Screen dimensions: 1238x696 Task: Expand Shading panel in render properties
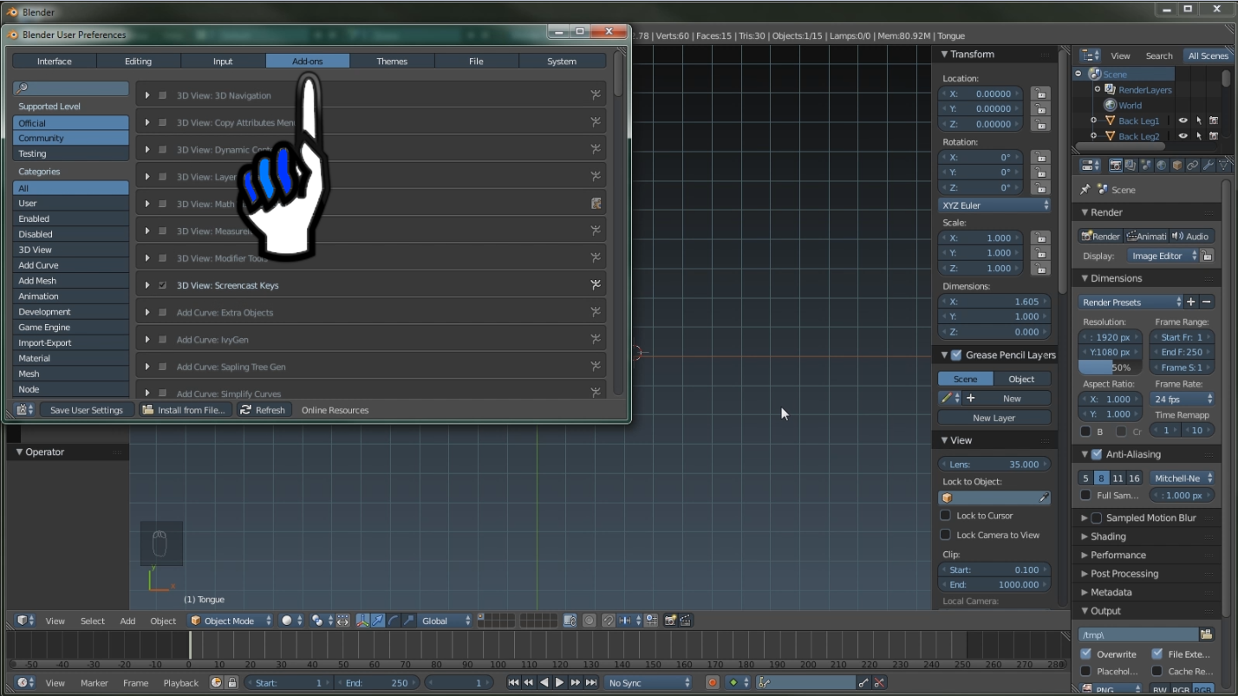click(x=1084, y=537)
